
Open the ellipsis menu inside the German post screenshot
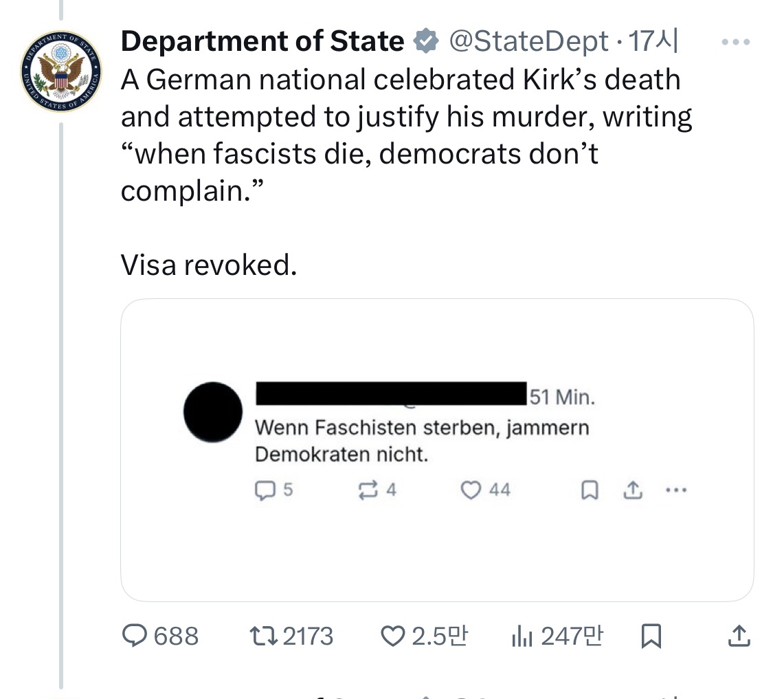(675, 489)
